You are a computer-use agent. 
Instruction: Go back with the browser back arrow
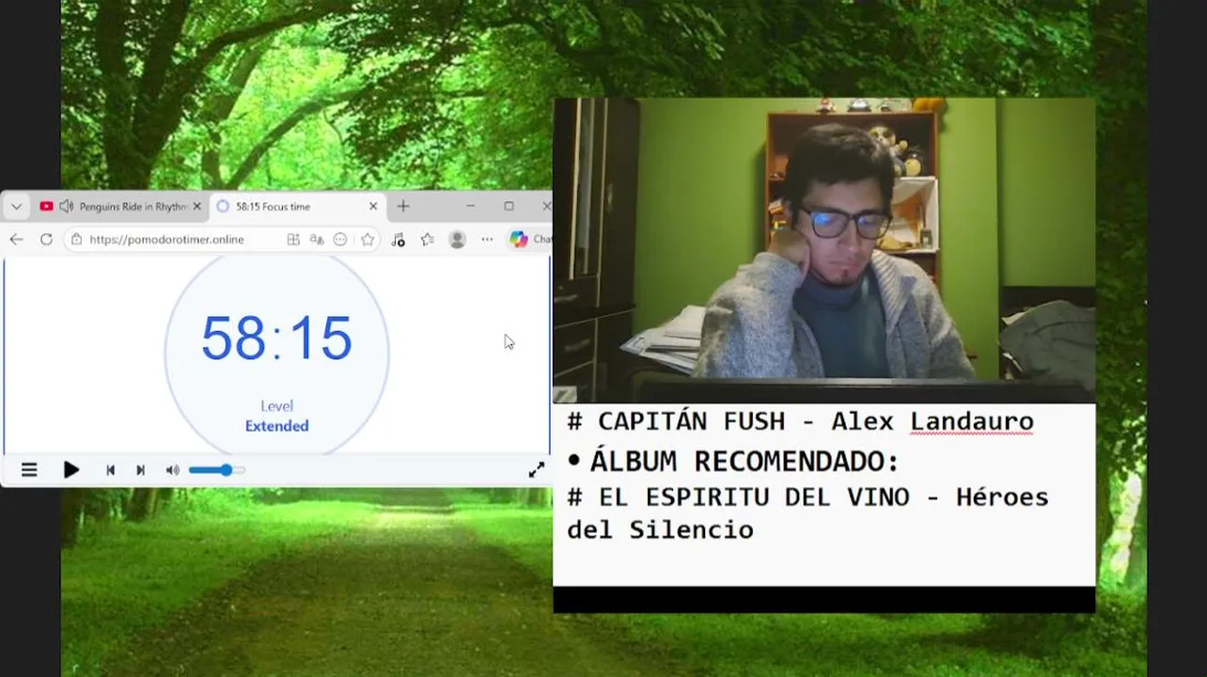[16, 240]
